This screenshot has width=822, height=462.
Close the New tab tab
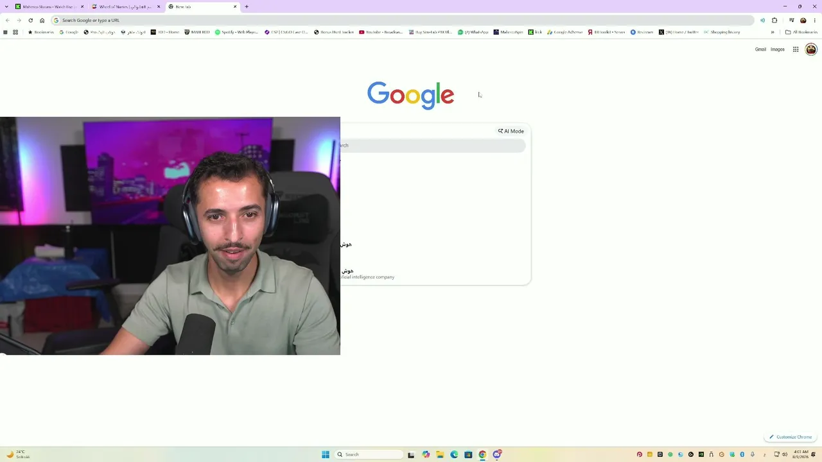tap(235, 6)
